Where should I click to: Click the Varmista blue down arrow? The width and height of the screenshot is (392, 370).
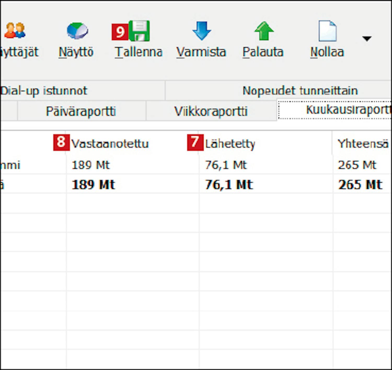coord(201,31)
